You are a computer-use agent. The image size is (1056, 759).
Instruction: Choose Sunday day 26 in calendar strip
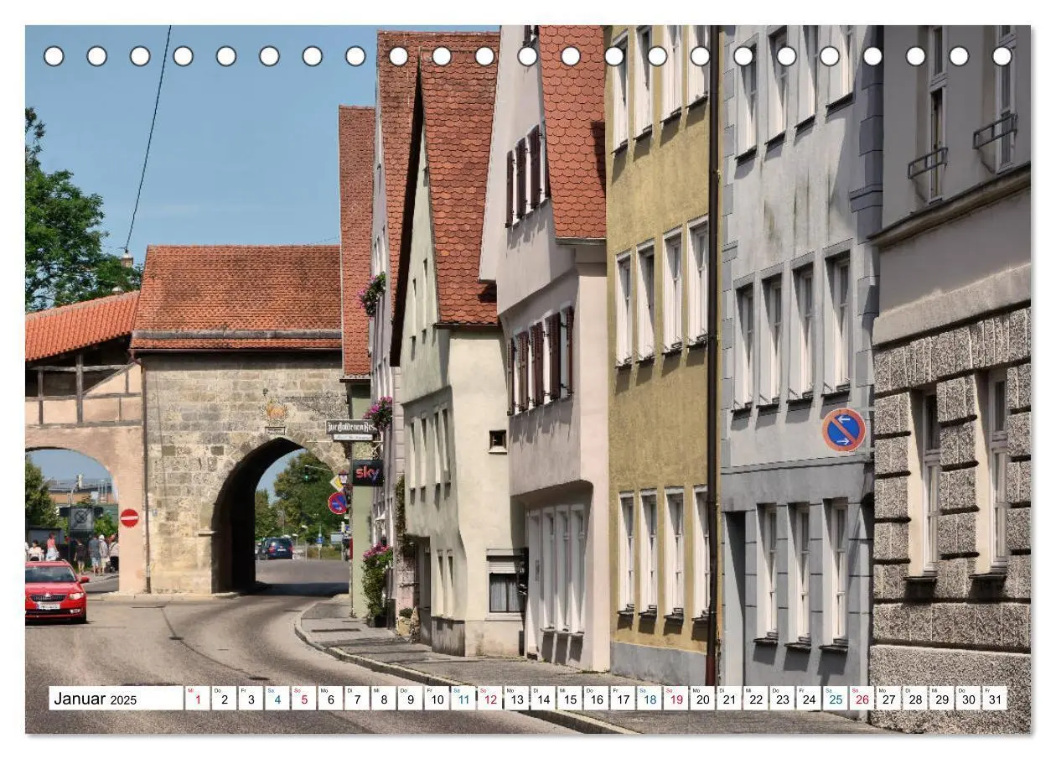[862, 698]
